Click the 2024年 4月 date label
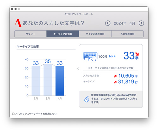 [x=124, y=23]
